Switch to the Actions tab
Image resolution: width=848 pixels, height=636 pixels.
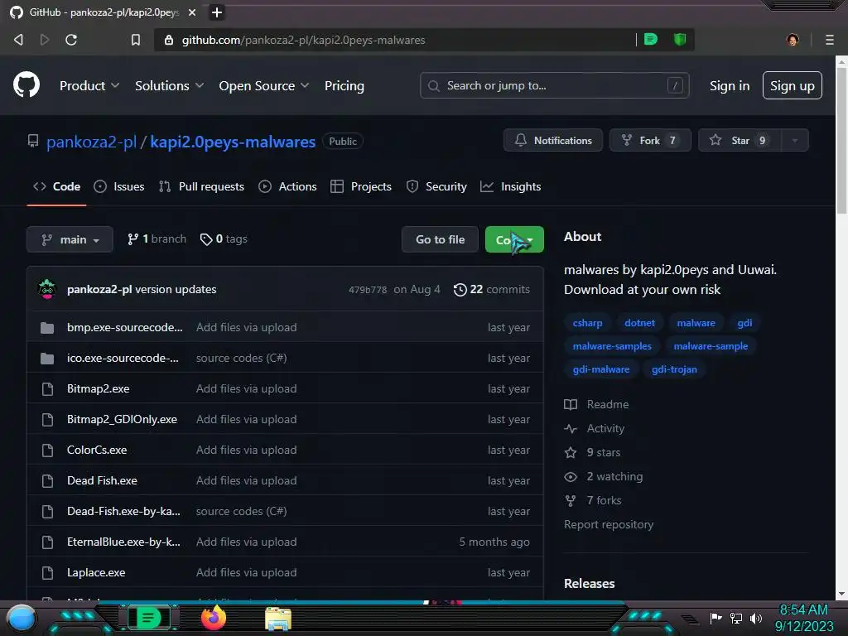[x=287, y=186]
